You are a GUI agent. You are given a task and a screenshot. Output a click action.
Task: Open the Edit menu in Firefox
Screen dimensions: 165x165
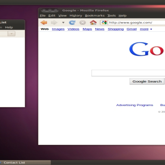point(52,16)
